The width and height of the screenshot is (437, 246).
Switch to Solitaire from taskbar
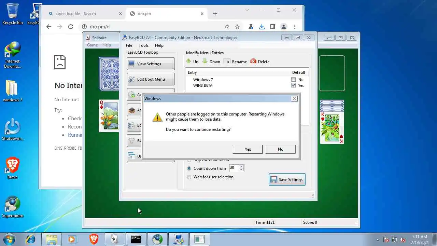[x=115, y=239]
